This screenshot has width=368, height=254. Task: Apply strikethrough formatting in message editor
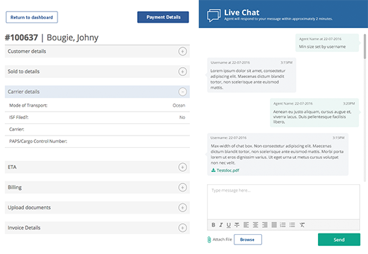pyautogui.click(x=237, y=225)
